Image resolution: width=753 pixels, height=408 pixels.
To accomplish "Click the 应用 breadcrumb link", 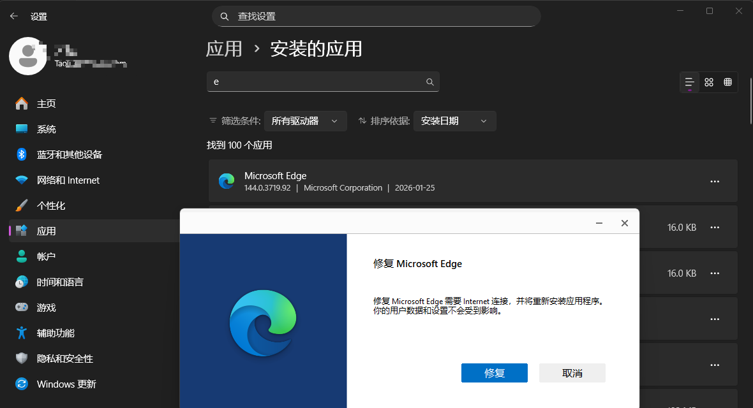I will pos(225,48).
